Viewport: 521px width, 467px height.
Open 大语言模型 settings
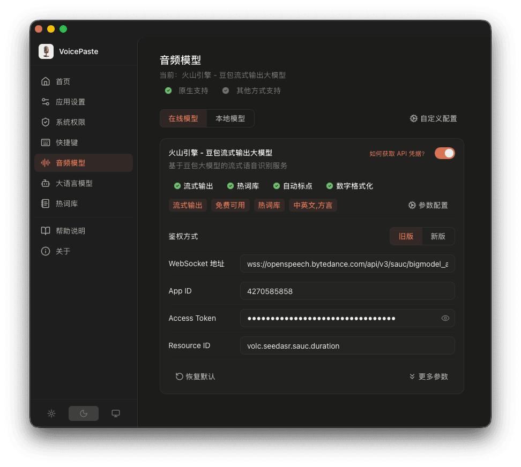[84, 183]
